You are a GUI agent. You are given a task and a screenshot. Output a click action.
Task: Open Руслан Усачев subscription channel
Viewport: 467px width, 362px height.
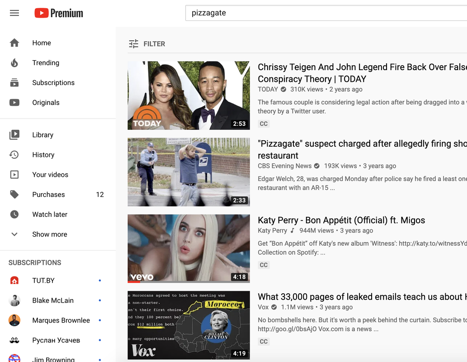click(58, 340)
